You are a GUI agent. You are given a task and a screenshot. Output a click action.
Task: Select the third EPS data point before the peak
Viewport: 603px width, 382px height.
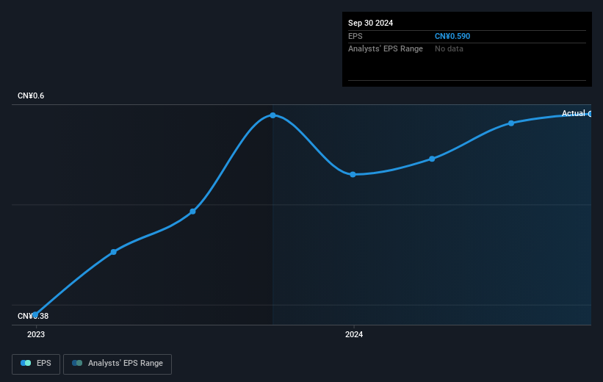pyautogui.click(x=192, y=212)
